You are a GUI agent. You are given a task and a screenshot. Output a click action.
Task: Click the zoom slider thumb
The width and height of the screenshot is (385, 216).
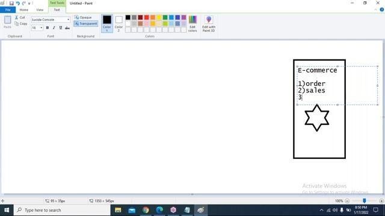tap(365, 201)
